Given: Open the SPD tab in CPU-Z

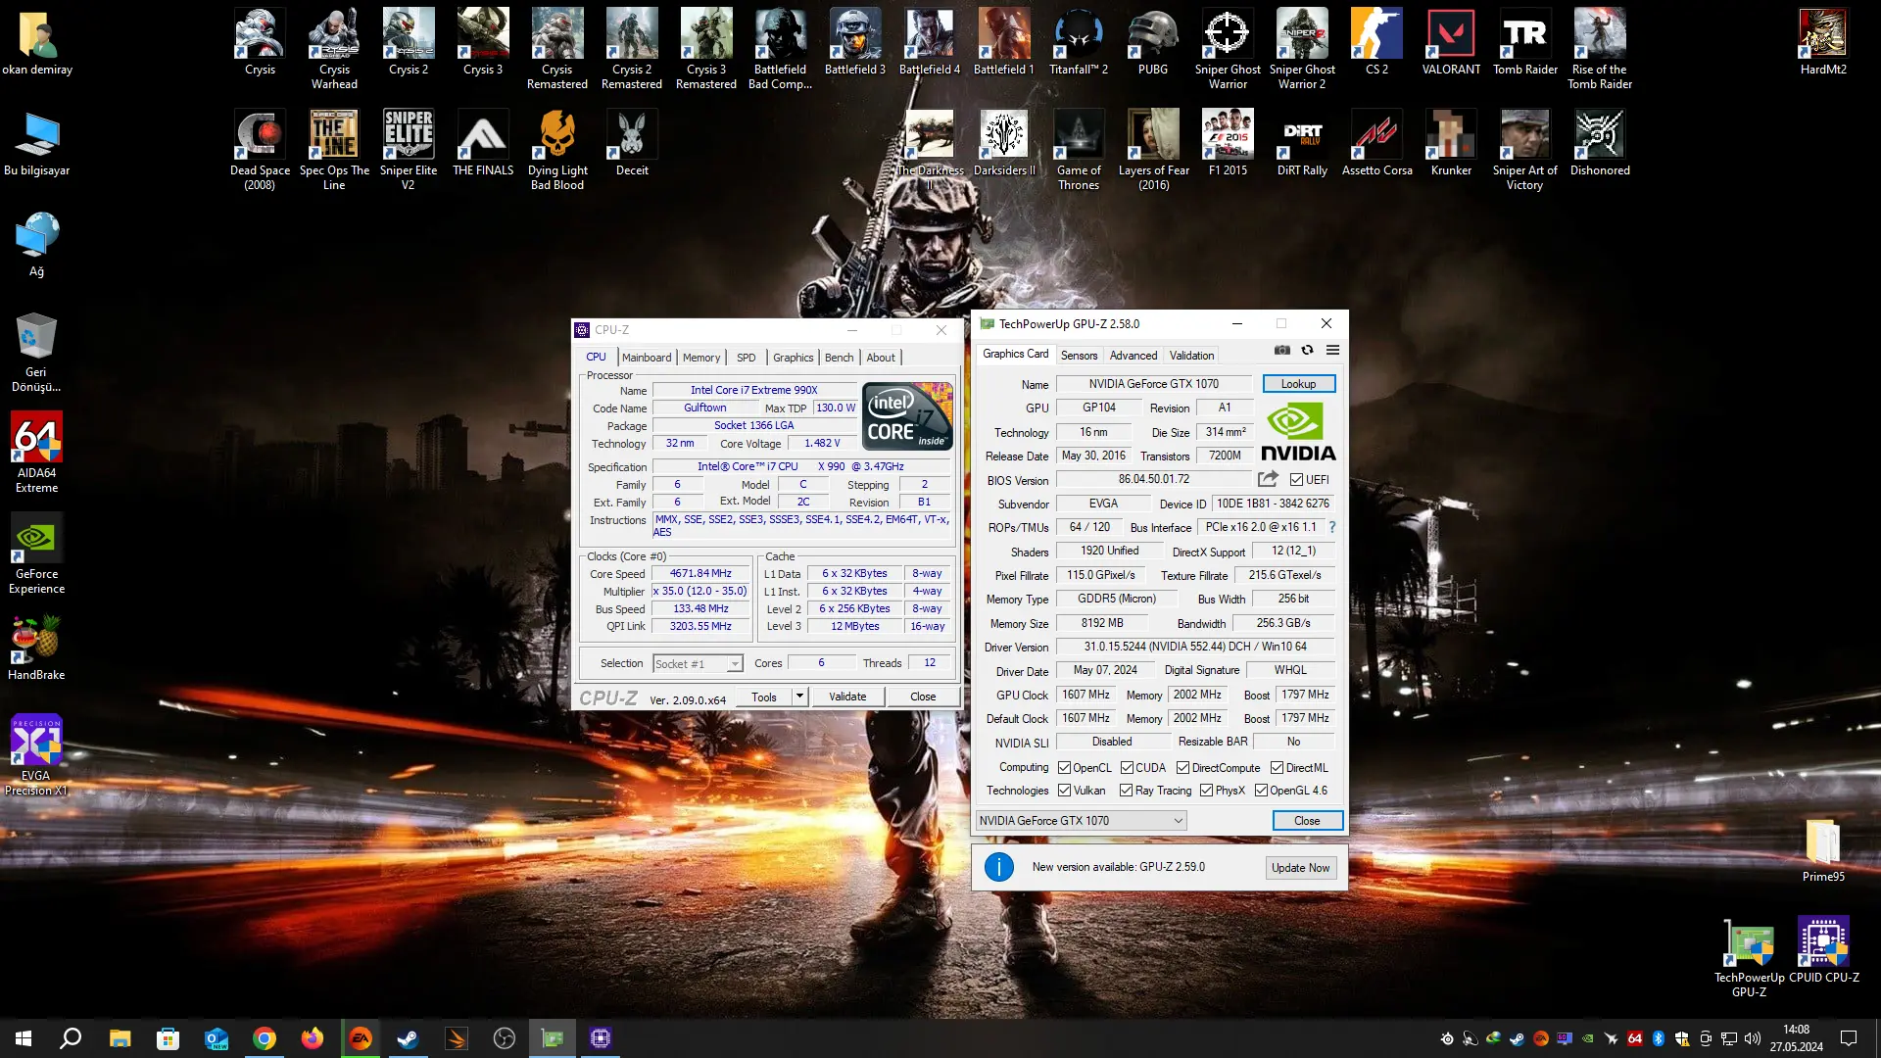Looking at the screenshot, I should coord(747,358).
